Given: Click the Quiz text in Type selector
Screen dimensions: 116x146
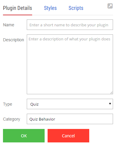Looking at the screenshot, I should [35, 104].
